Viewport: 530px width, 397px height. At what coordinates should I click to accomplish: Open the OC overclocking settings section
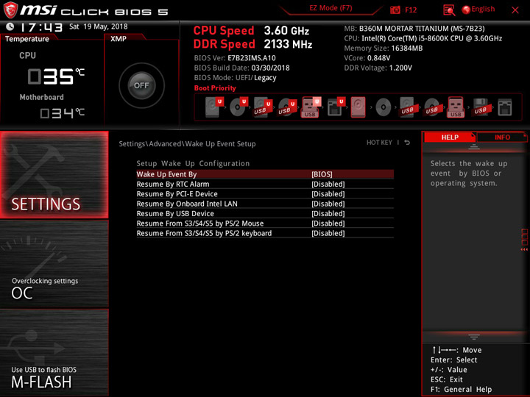54,264
